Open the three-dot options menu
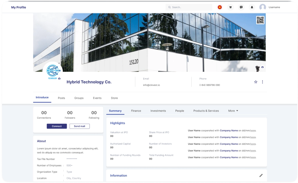 click(262, 82)
